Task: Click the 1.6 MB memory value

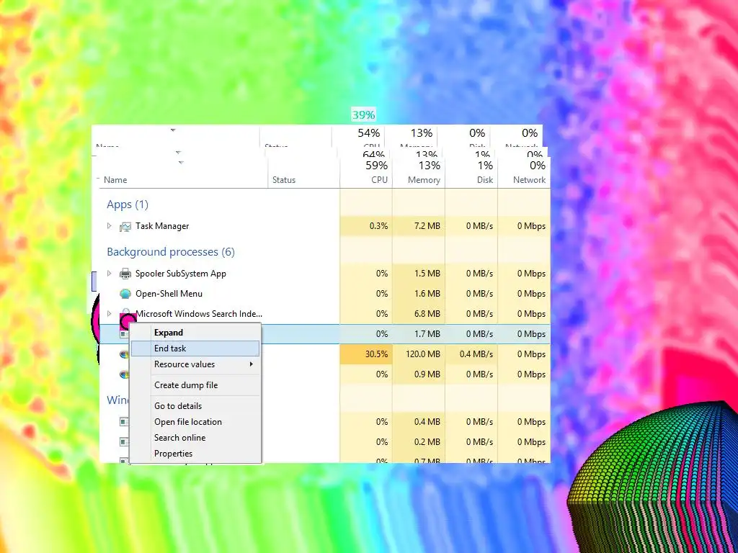Action: pos(427,294)
